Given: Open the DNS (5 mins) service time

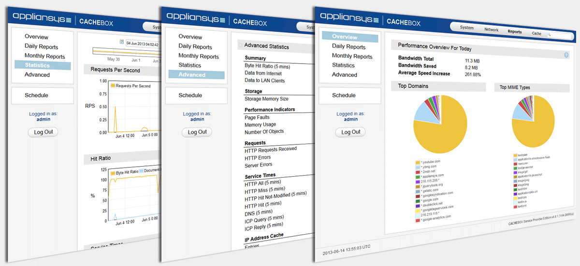Looking at the screenshot, I should (259, 212).
